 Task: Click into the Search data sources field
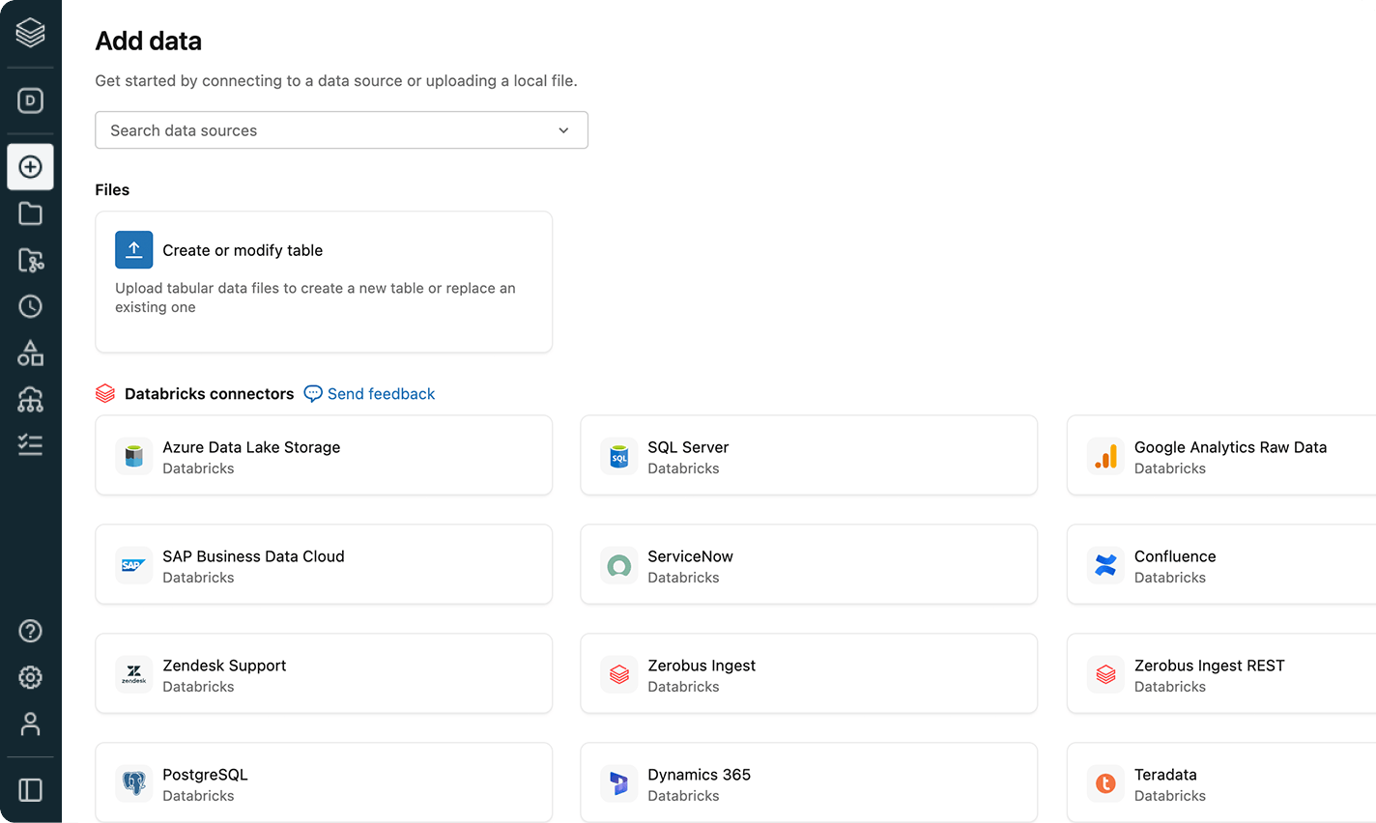click(341, 130)
